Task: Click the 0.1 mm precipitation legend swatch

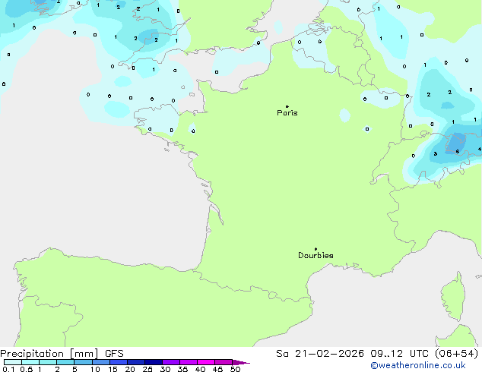Action: tap(13, 362)
